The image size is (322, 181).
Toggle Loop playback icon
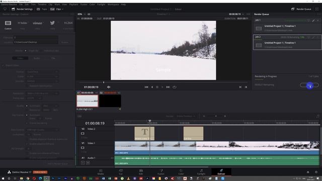(x=175, y=87)
